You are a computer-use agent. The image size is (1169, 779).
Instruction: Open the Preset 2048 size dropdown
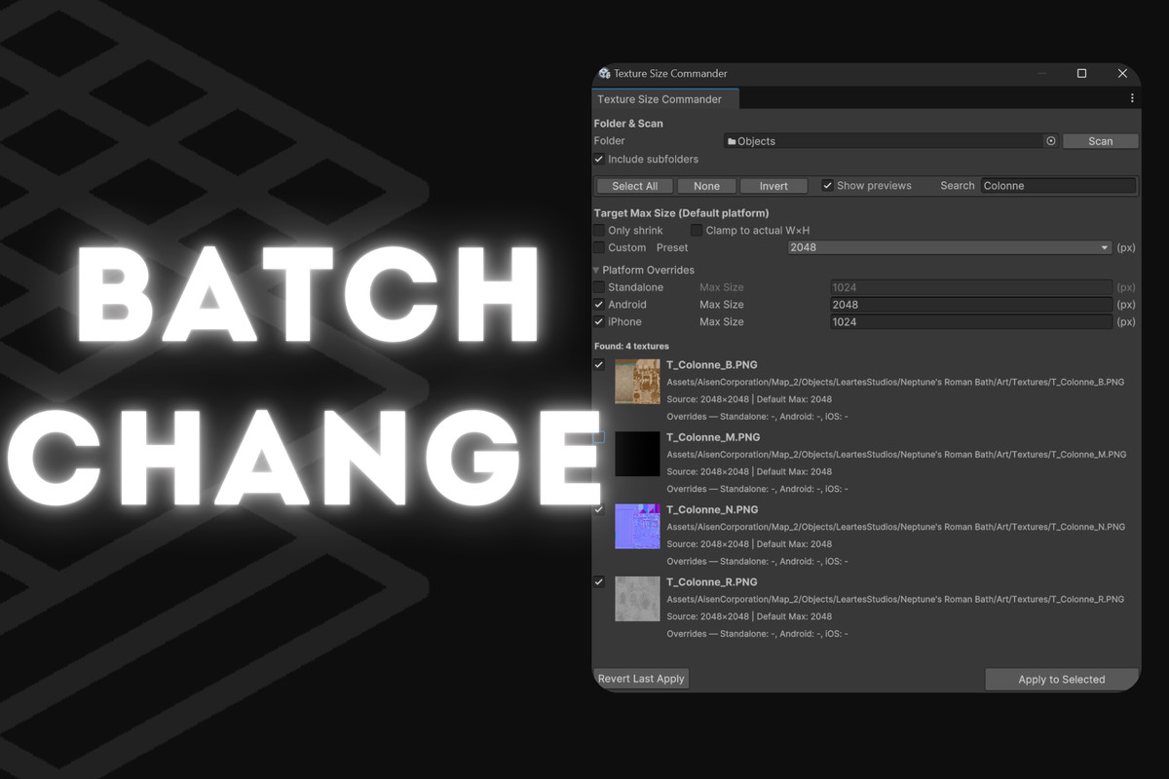pos(950,247)
